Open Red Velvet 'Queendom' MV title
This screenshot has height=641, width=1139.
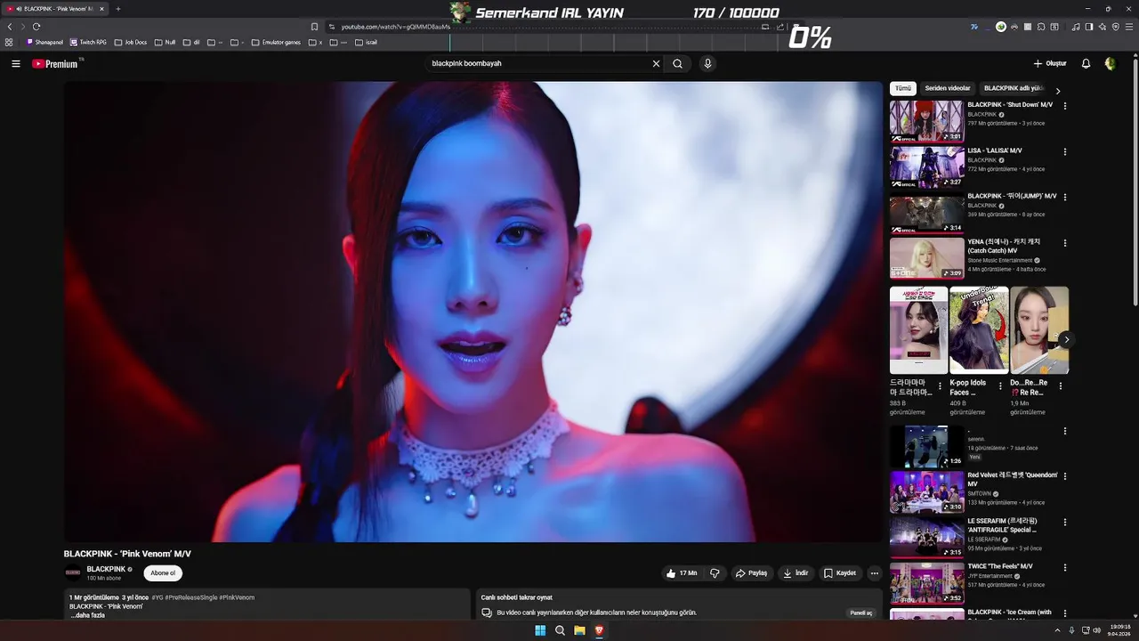tap(1013, 479)
